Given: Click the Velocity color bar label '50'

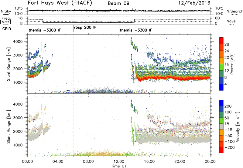Looking at the screenshot, I should tap(227, 118).
